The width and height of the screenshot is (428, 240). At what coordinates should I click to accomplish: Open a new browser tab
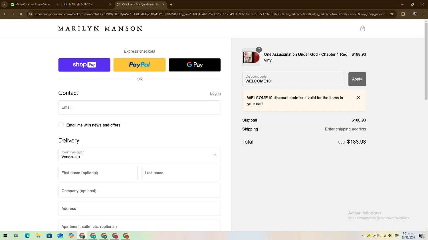171,5
